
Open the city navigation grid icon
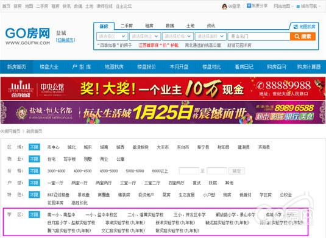click(x=298, y=7)
